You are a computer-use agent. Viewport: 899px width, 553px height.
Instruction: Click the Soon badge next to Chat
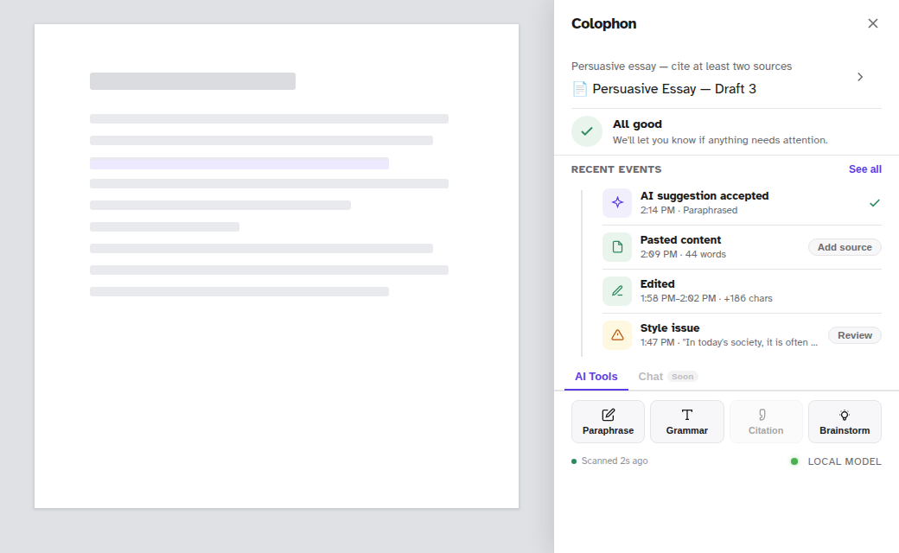click(x=682, y=377)
